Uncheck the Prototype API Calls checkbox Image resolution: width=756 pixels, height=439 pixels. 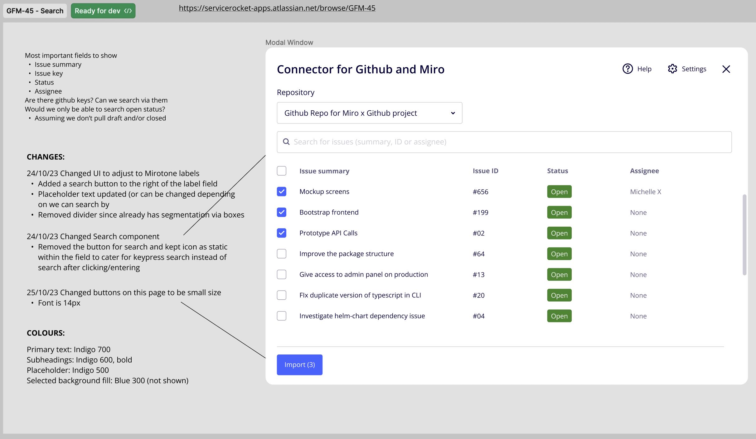tap(282, 233)
